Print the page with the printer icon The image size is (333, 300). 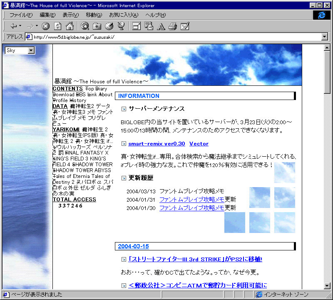173,26
